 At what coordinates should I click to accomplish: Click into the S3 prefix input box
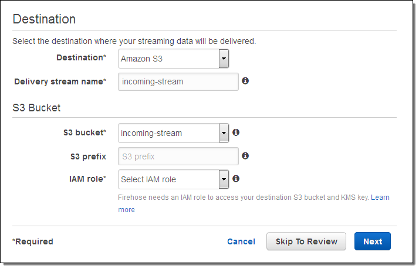coord(178,156)
